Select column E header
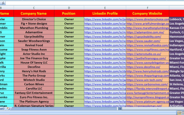The image size is (184, 115). pyautogui.click(x=105, y=8)
